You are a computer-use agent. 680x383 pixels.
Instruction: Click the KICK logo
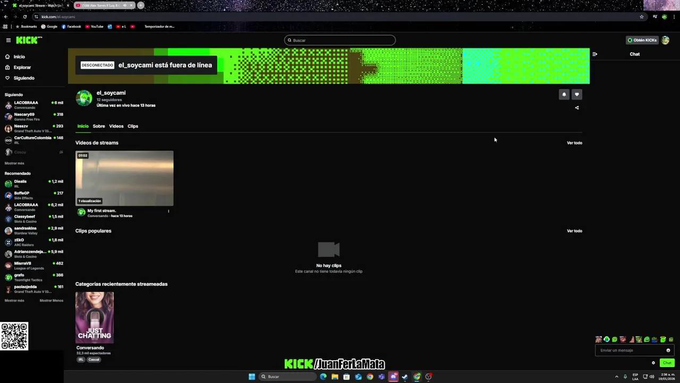(29, 40)
